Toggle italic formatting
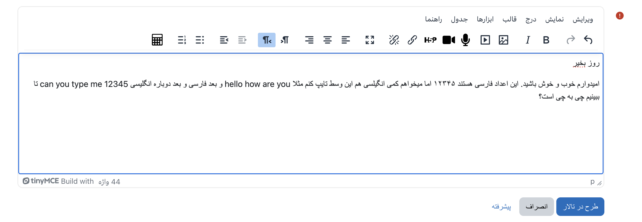Screen dimensions: 642x222 click(528, 40)
